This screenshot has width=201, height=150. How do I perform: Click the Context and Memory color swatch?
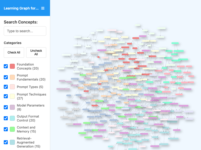pyautogui.click(x=12, y=129)
